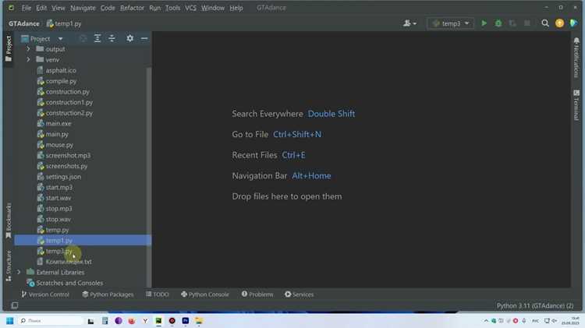Open the Navigate menu

(83, 8)
